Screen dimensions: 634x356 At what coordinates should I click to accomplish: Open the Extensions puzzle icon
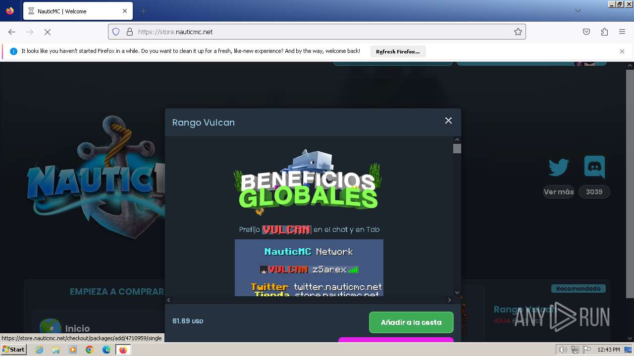tap(604, 32)
